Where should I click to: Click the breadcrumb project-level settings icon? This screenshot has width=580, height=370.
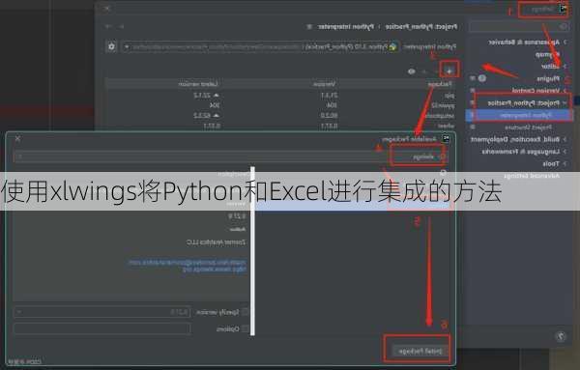point(309,27)
